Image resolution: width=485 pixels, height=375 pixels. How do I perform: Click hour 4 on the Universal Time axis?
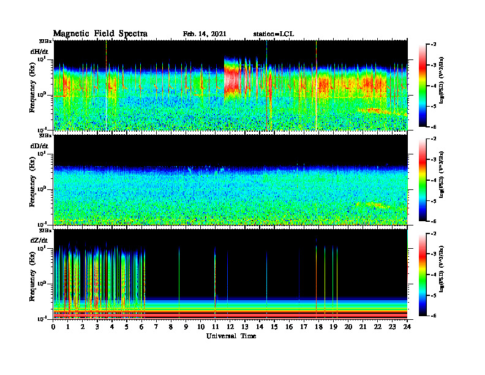pyautogui.click(x=112, y=327)
